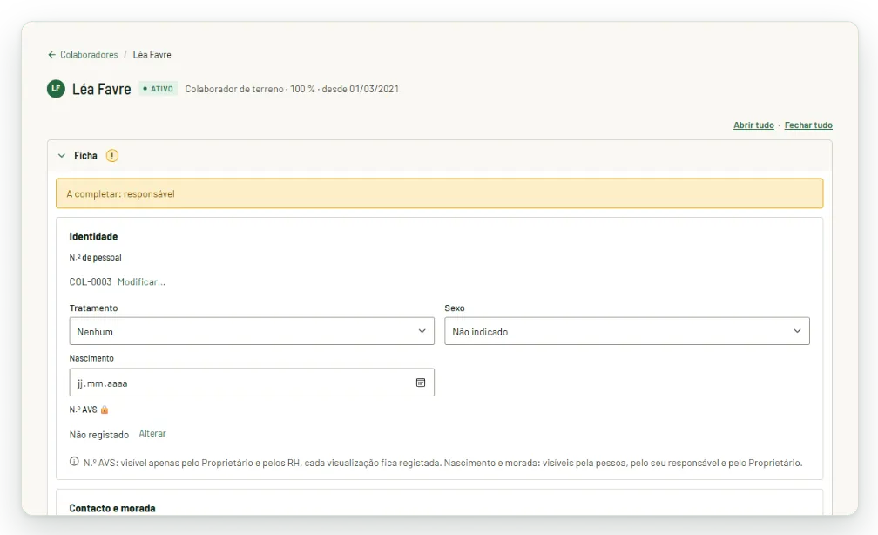Click the info icon before the AVS note
This screenshot has height=535, width=878.
pyautogui.click(x=74, y=462)
